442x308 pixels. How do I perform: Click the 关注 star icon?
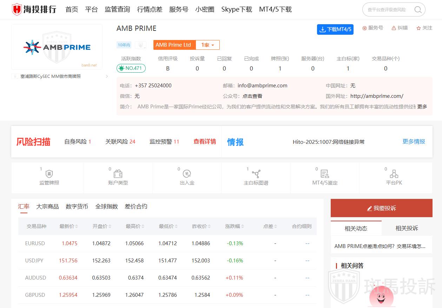click(x=418, y=28)
